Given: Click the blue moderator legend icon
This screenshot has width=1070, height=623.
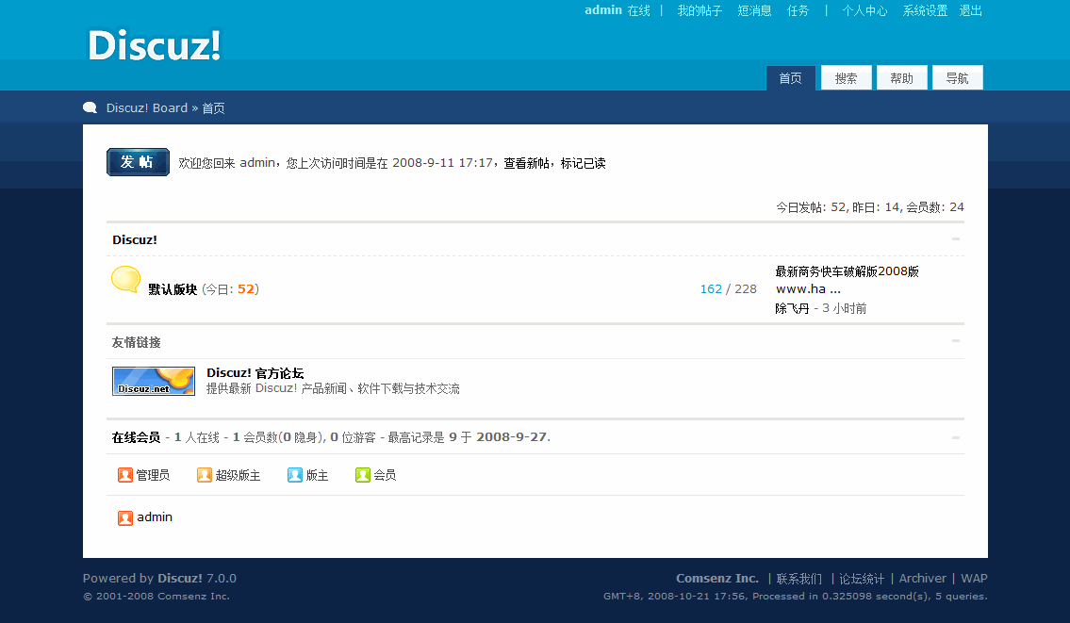Looking at the screenshot, I should coord(295,475).
